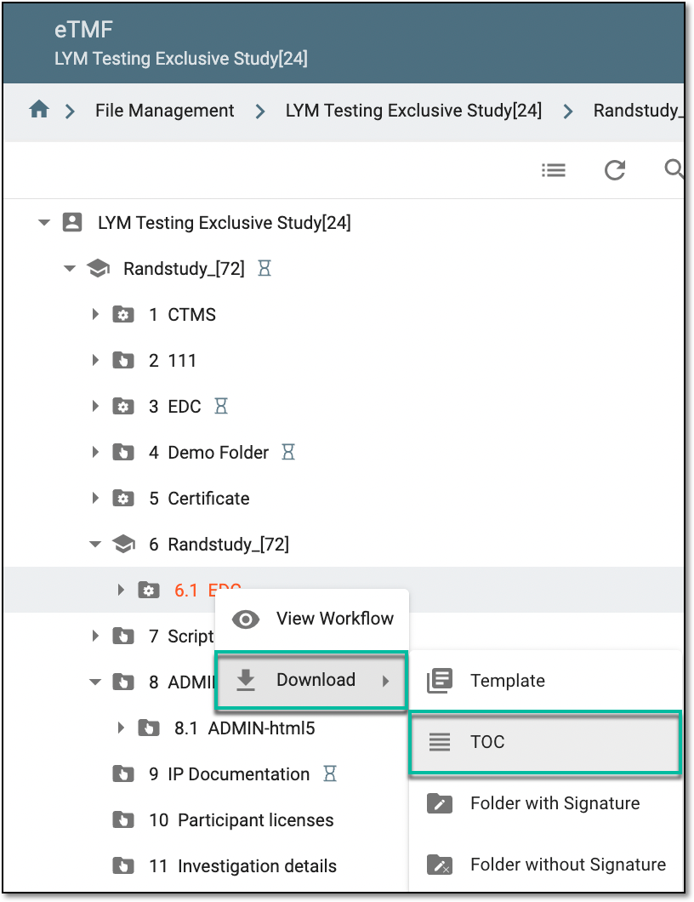This screenshot has height=902, width=694.
Task: Open Randstudy_ breadcrumb link
Action: tap(638, 111)
